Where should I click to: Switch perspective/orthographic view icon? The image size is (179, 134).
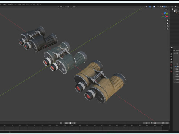(167, 29)
